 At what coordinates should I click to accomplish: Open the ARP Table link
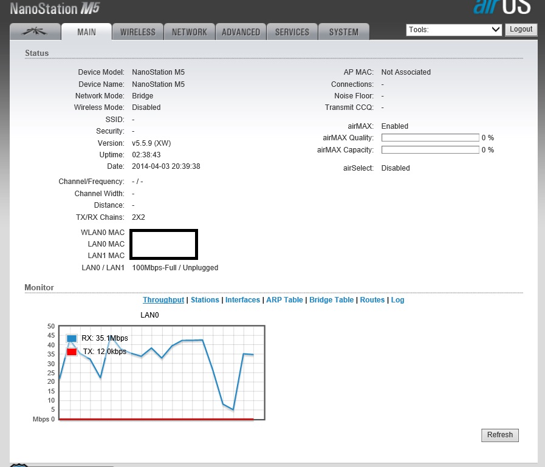285,300
